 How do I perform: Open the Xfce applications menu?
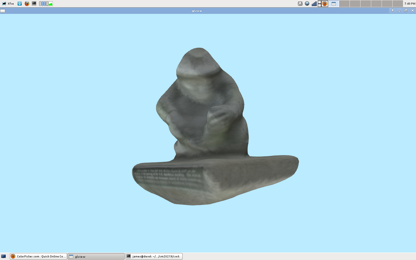[x=8, y=3]
